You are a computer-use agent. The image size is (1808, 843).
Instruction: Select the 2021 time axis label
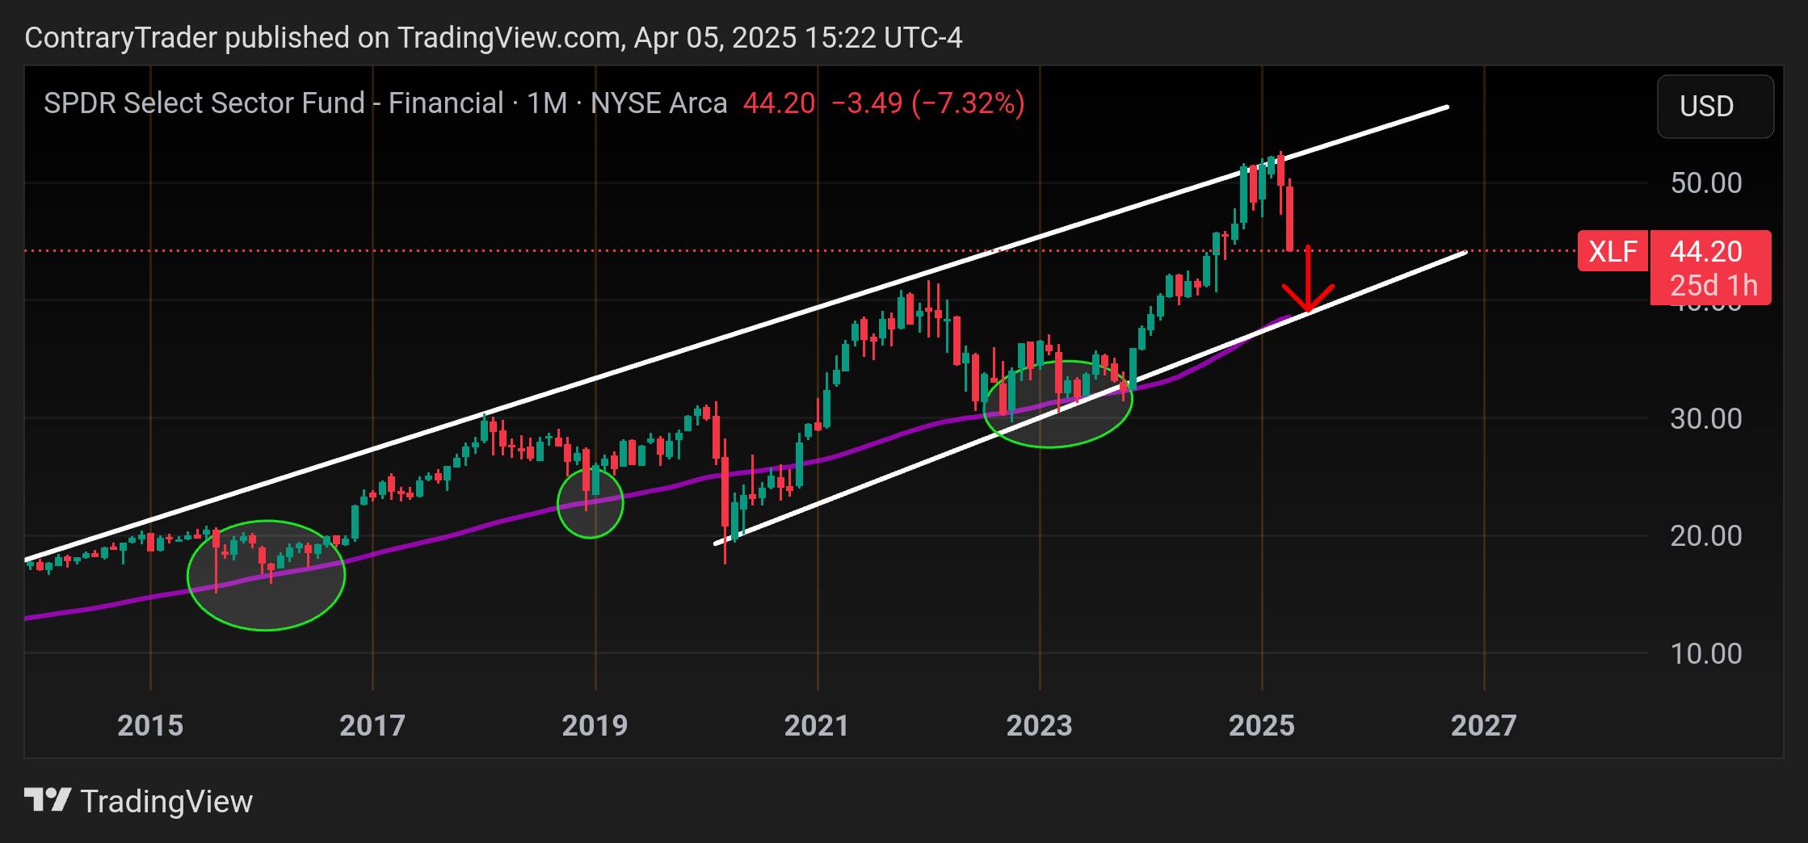pyautogui.click(x=817, y=725)
